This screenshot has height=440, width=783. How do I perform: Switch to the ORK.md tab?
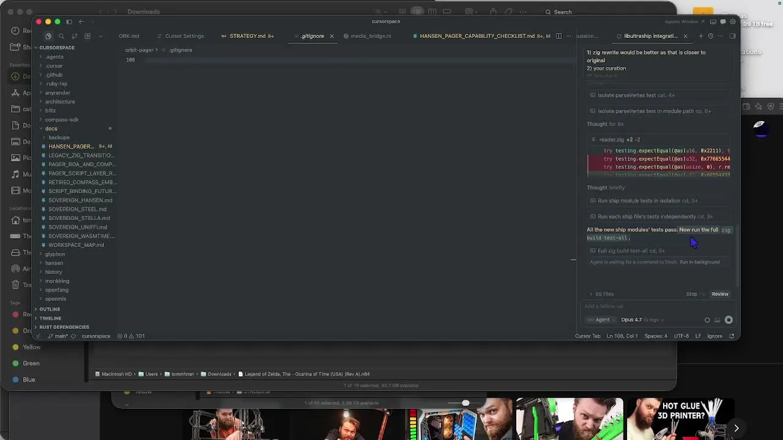[x=129, y=36]
